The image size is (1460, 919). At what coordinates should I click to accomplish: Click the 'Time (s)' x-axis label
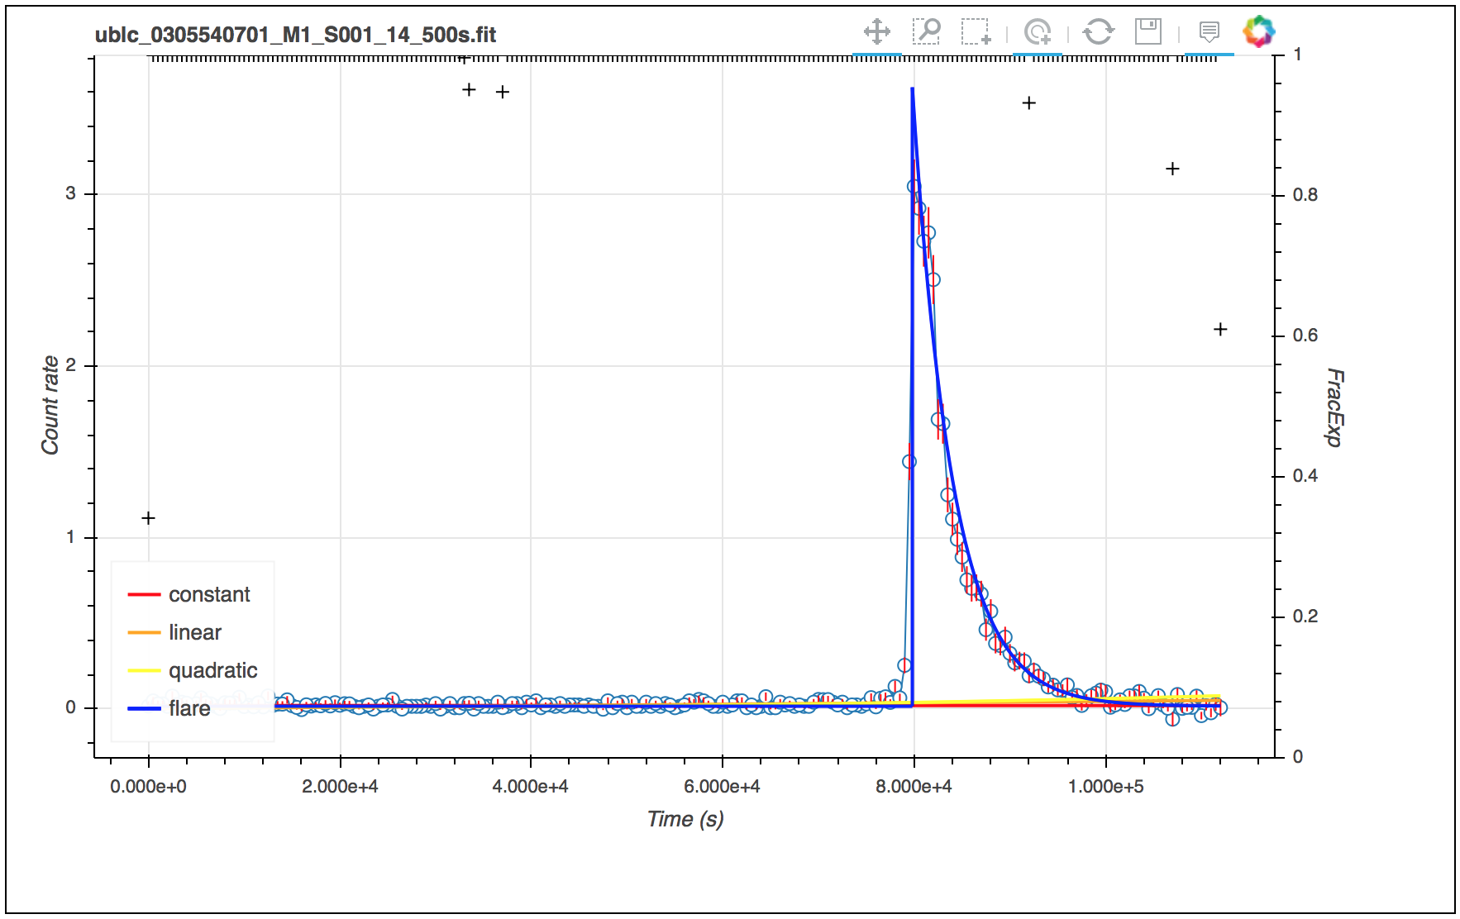(x=685, y=819)
